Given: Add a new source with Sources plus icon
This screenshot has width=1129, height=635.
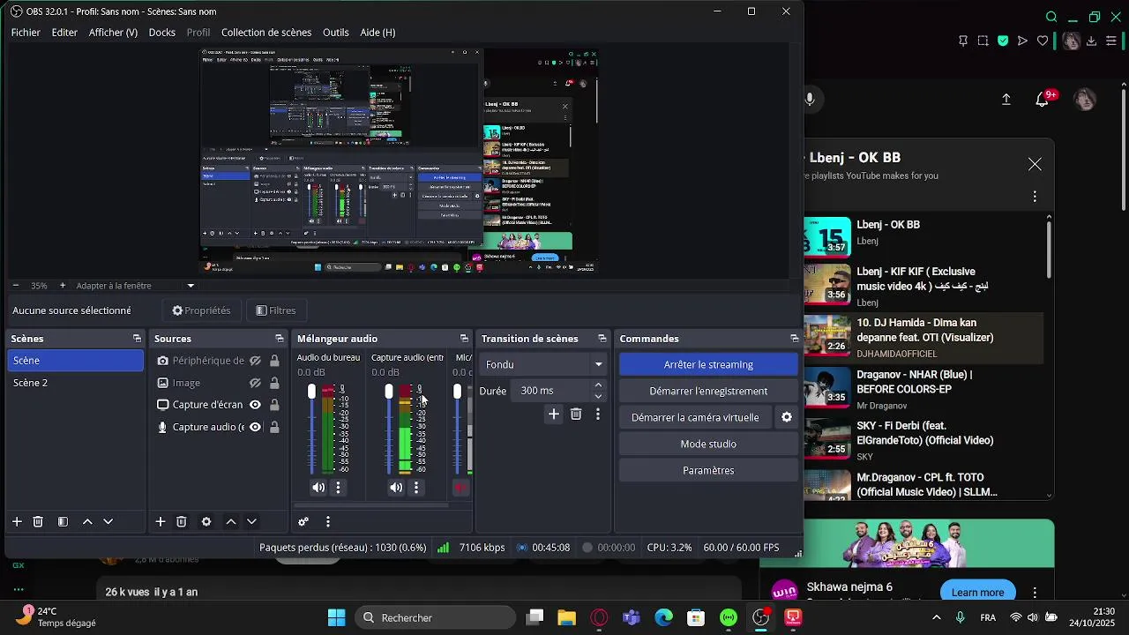Looking at the screenshot, I should (161, 522).
